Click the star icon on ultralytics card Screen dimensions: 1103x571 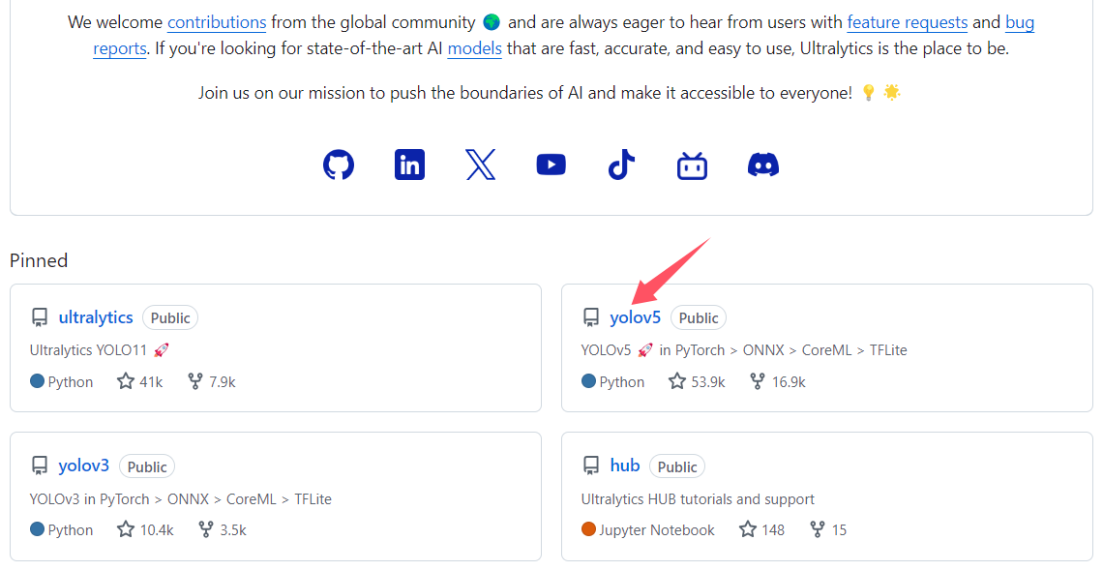[x=126, y=381]
